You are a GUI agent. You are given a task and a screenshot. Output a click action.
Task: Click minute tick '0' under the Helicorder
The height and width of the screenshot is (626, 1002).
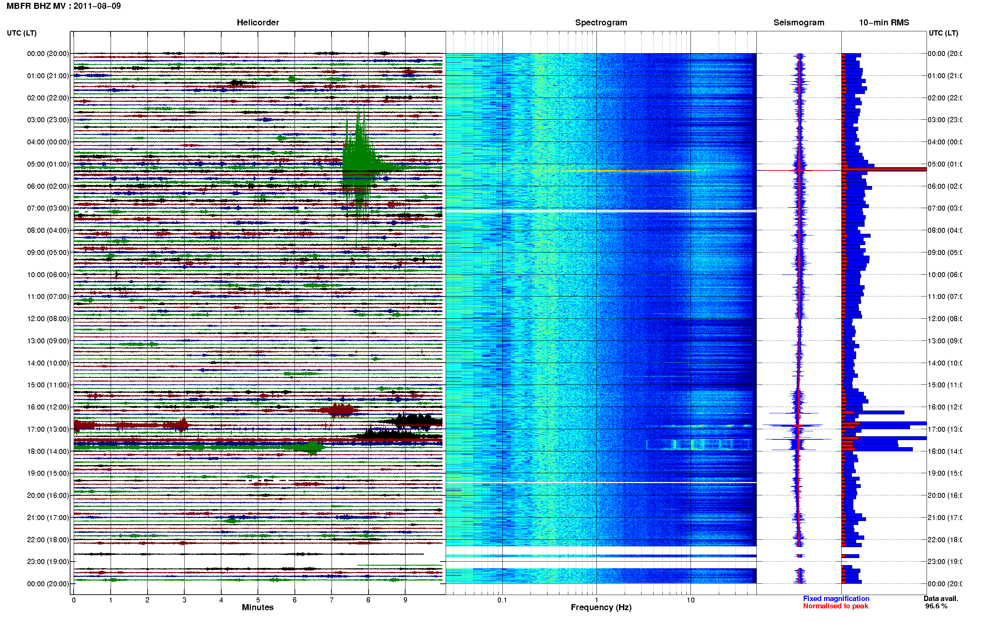click(x=74, y=600)
